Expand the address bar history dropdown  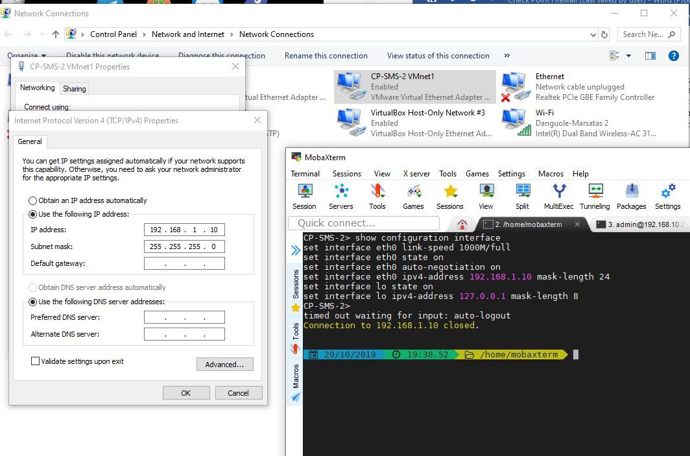(593, 34)
